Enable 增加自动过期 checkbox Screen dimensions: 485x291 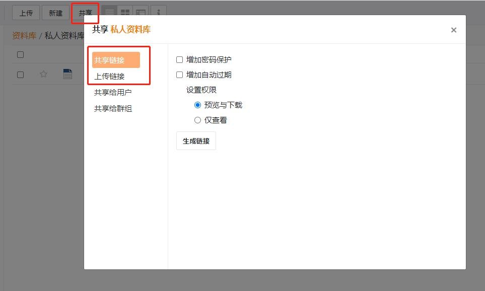pos(180,75)
